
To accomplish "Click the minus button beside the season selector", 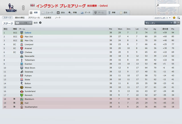I will (x=175, y=23).
